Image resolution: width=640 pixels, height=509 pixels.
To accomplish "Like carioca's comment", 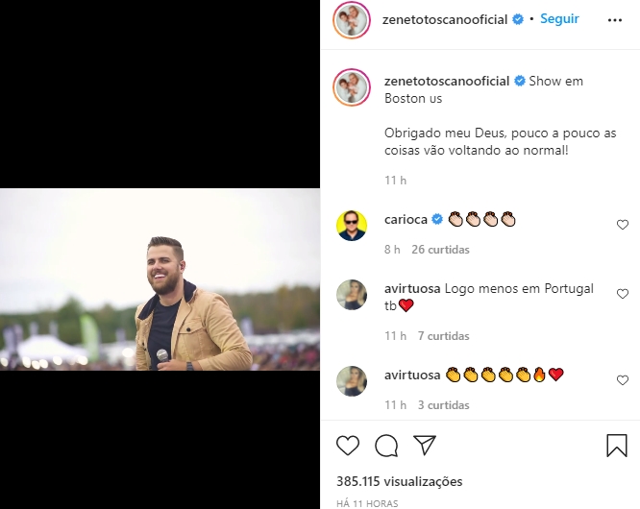I will point(623,225).
